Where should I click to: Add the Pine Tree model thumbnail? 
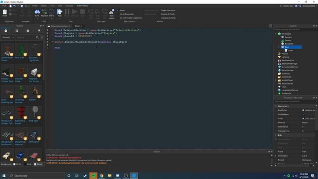pos(21,50)
